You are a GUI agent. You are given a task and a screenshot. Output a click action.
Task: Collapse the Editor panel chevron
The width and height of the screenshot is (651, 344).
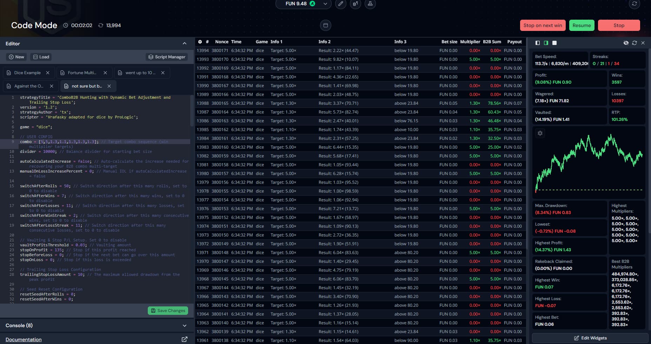pos(185,44)
